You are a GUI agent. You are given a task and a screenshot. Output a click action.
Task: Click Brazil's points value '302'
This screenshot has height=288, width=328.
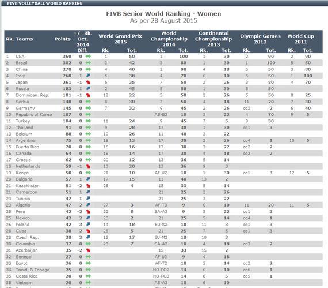point(67,63)
